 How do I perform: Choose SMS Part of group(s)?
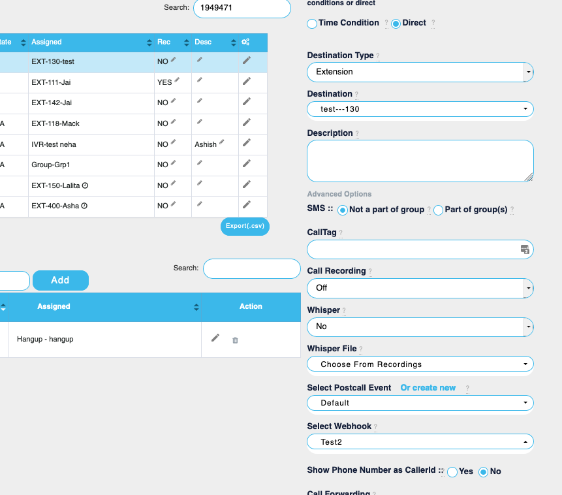pyautogui.click(x=439, y=210)
